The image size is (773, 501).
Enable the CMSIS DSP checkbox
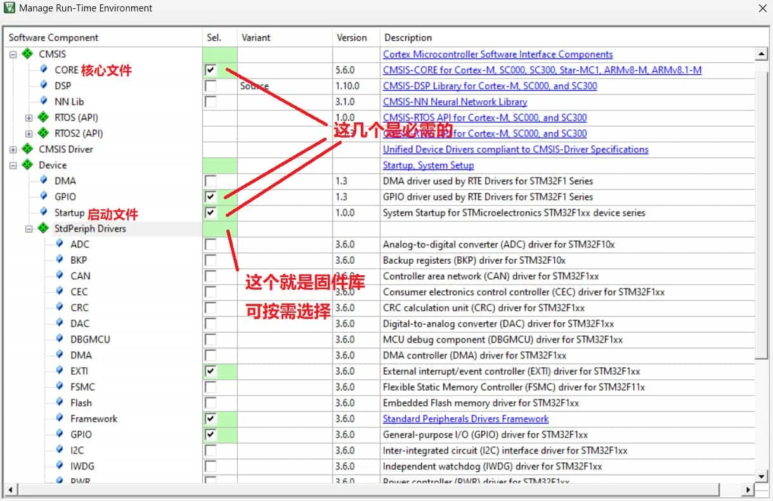211,86
